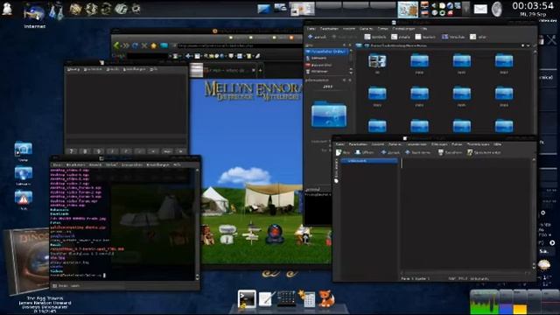Click the Google search field in browser

point(148,56)
